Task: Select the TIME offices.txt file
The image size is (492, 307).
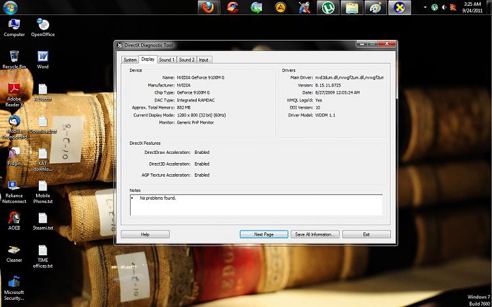Action: (x=43, y=257)
